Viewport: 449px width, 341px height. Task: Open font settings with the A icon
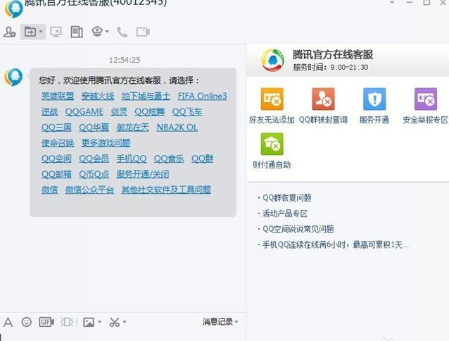(x=8, y=322)
